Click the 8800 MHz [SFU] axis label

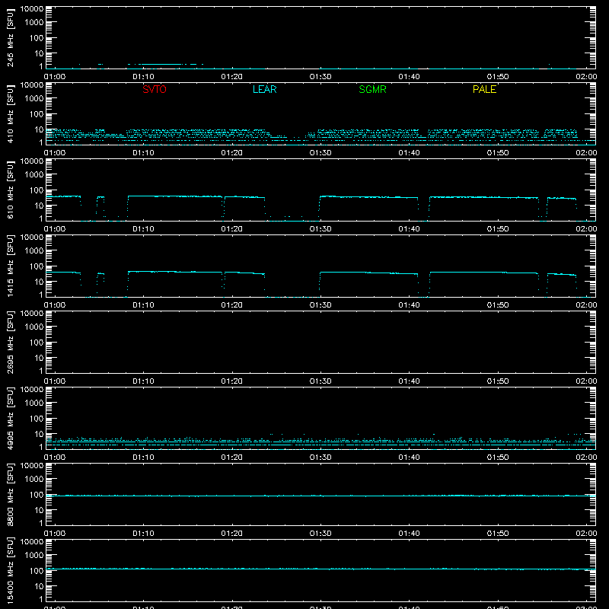click(x=11, y=494)
